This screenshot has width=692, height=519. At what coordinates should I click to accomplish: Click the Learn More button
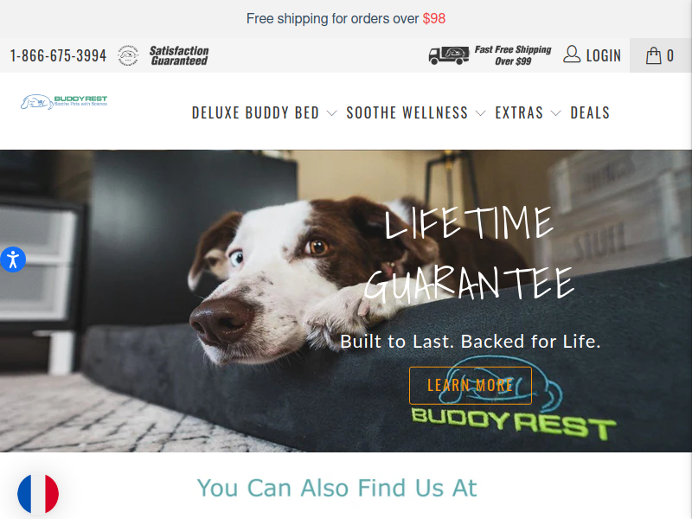point(471,385)
